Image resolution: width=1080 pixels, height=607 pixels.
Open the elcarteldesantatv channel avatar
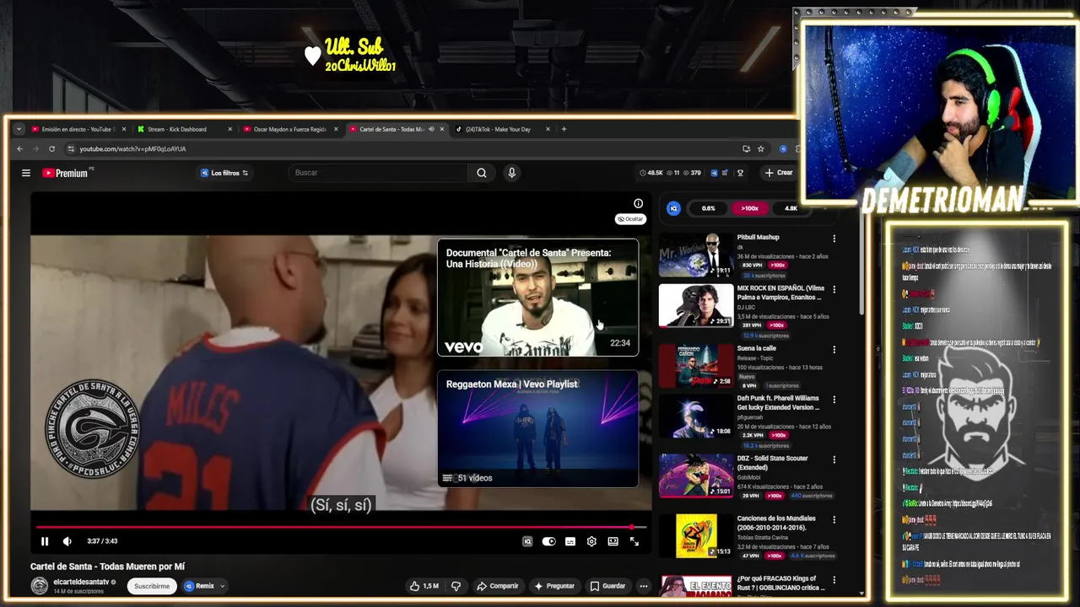pyautogui.click(x=40, y=586)
